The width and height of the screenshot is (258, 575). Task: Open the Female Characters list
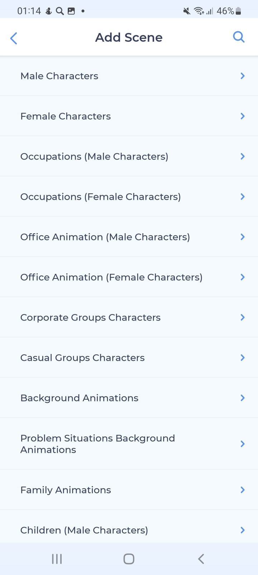pos(129,116)
